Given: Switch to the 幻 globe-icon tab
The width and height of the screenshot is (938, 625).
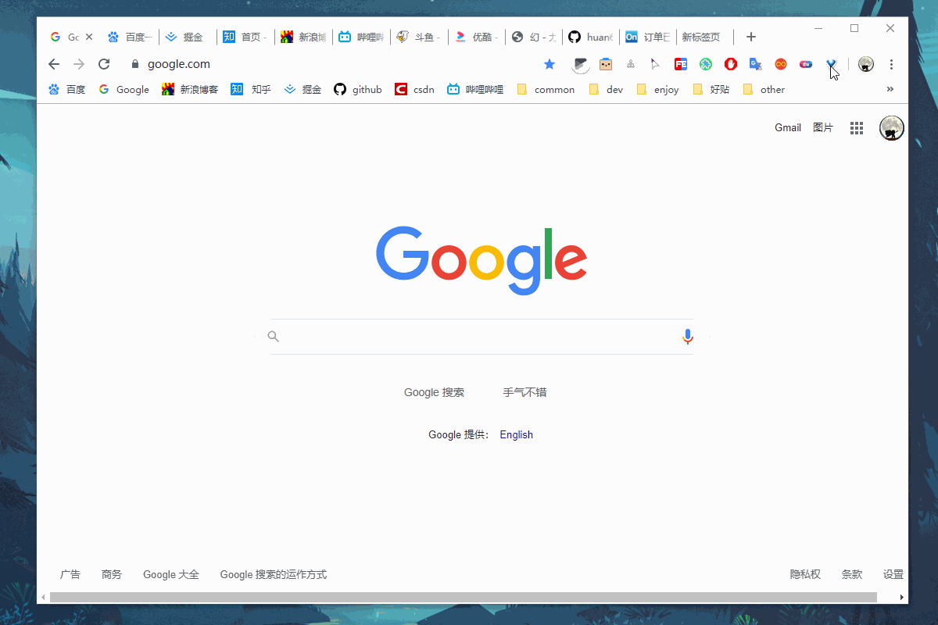Looking at the screenshot, I should [534, 37].
